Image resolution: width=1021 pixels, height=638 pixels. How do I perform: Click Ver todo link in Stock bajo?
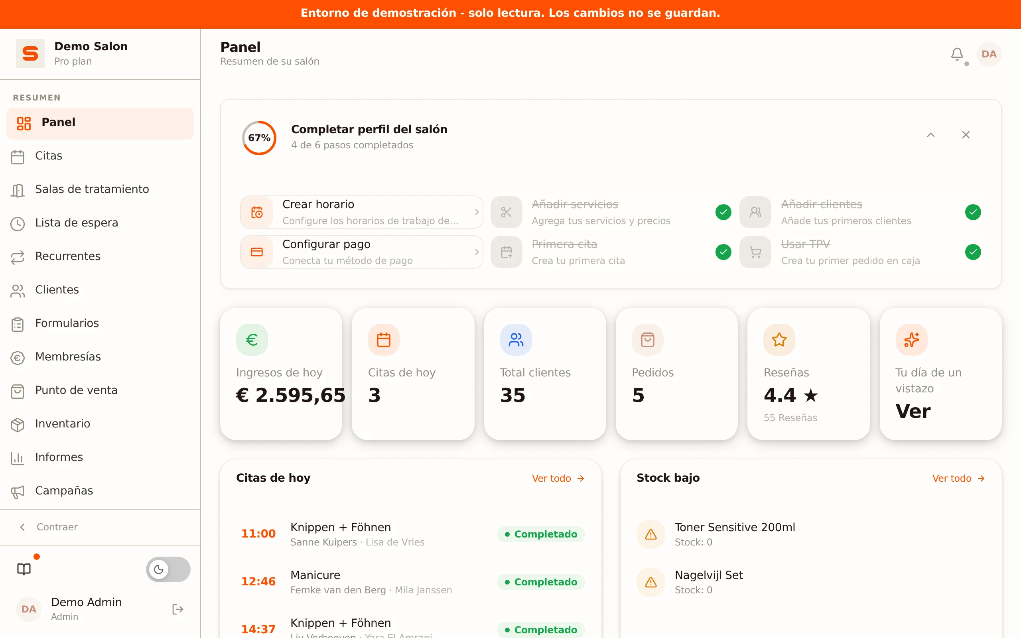pyautogui.click(x=958, y=478)
